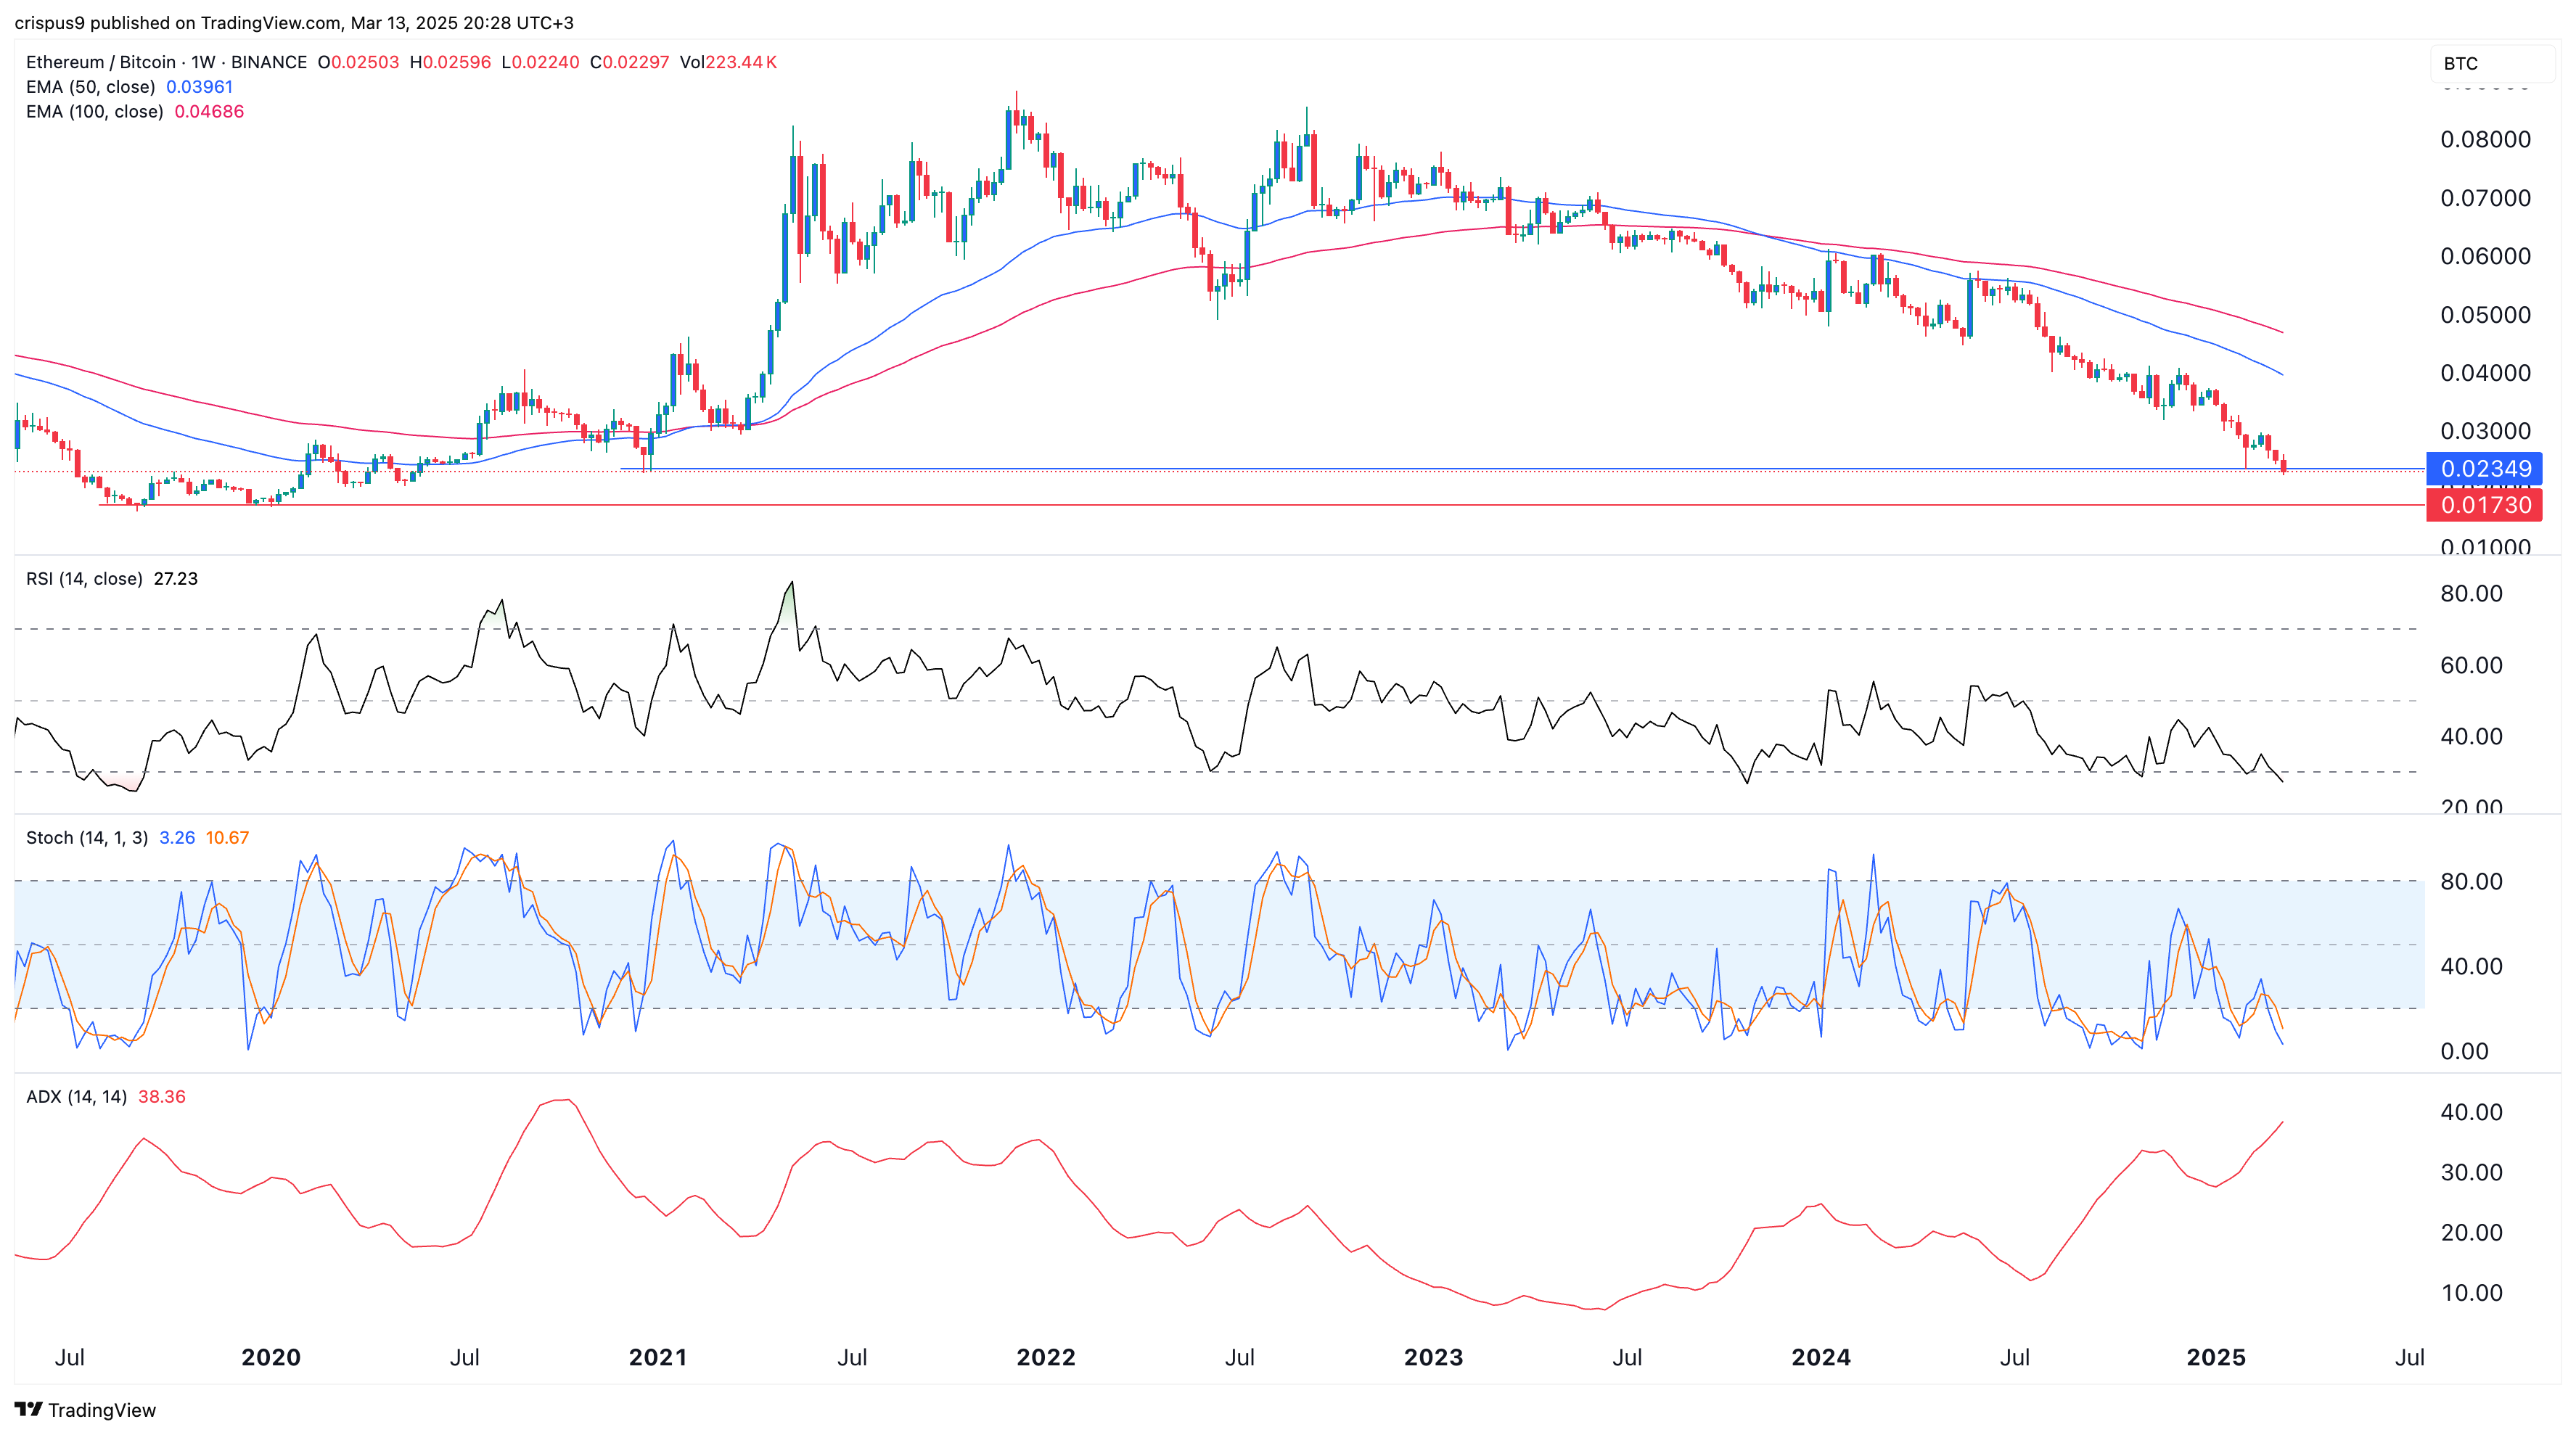Click the Vol 223.44 K volume readout
The height and width of the screenshot is (1435, 2576).
pos(728,62)
